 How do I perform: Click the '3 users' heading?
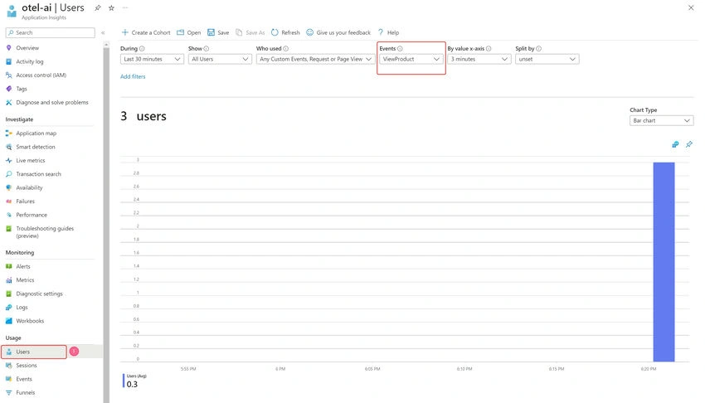click(x=143, y=116)
